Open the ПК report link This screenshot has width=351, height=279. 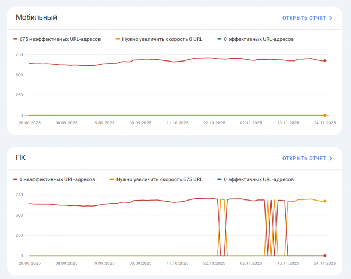pyautogui.click(x=307, y=159)
